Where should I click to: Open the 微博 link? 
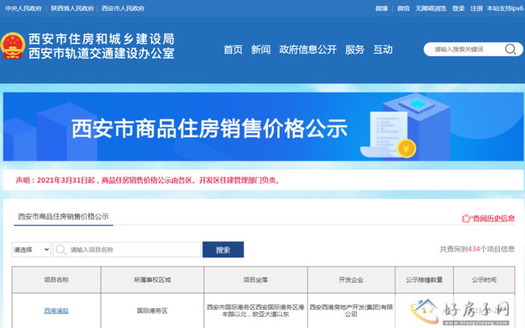pyautogui.click(x=381, y=9)
